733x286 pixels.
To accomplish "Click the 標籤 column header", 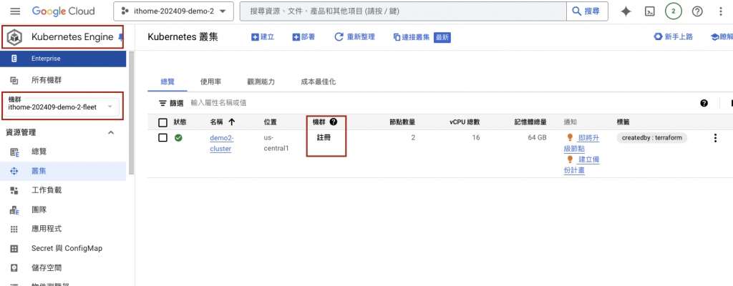I will [x=623, y=122].
